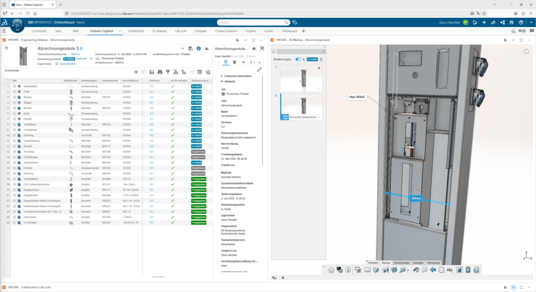Viewport: 536px width, 292px height.
Task: Click the binoculars icon in the structure toolbar
Action: click(x=160, y=72)
